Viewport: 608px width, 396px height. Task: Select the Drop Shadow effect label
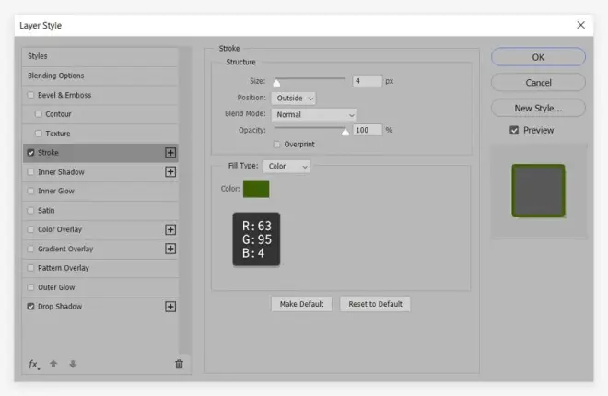(60, 307)
